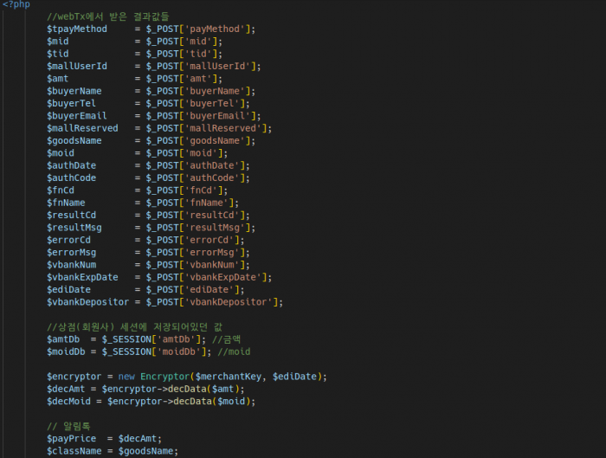Place cursor on the $authCode variable

pyautogui.click(x=71, y=177)
